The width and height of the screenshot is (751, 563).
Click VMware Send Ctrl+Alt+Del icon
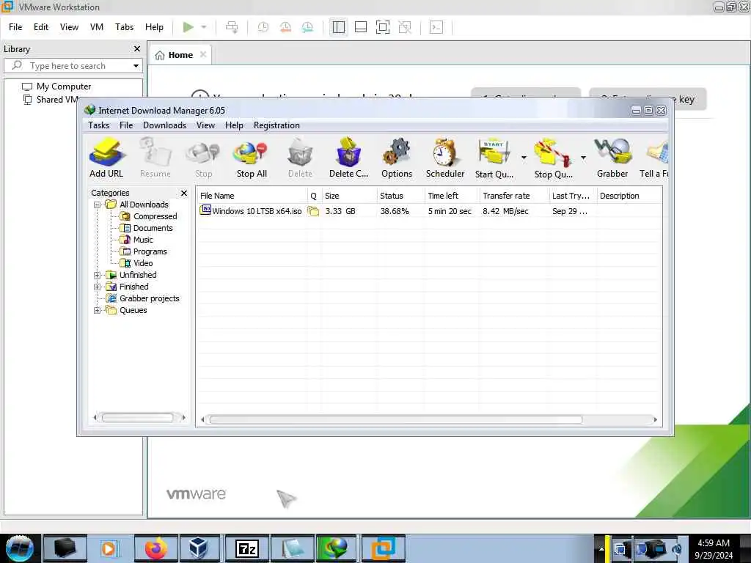click(232, 27)
